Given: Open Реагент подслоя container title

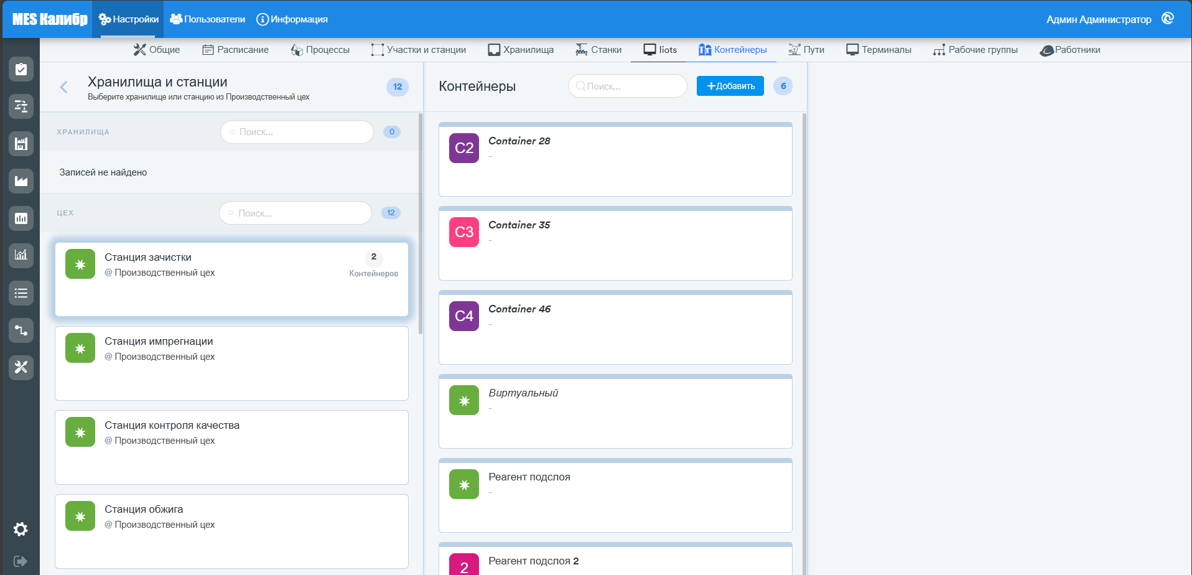Looking at the screenshot, I should pyautogui.click(x=529, y=477).
